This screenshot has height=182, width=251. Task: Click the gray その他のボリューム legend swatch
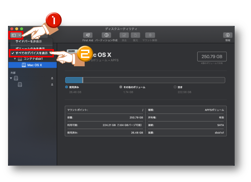[x=121, y=87]
